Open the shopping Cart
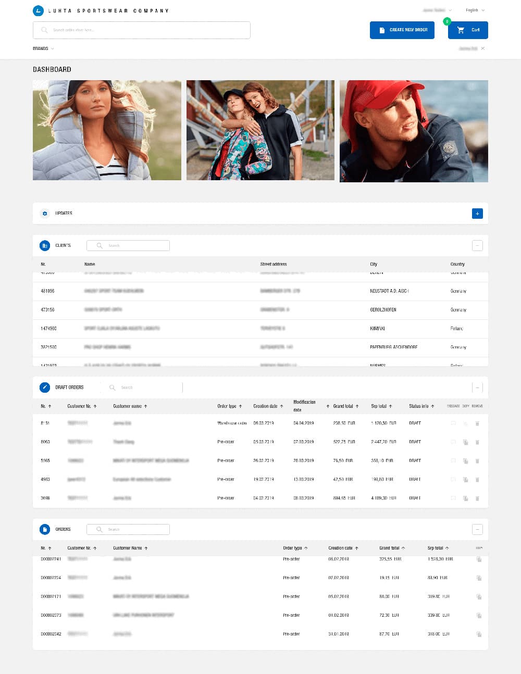 tap(468, 30)
